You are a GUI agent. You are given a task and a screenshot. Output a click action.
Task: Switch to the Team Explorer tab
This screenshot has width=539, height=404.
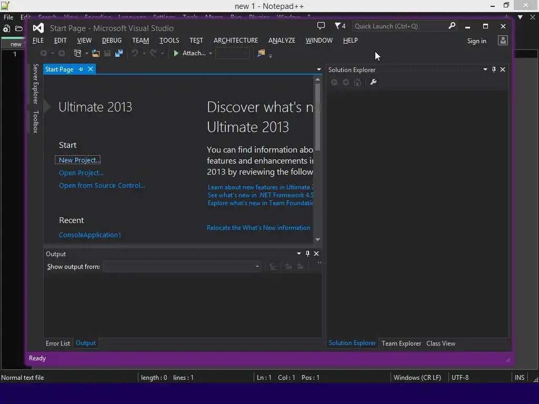coord(401,343)
